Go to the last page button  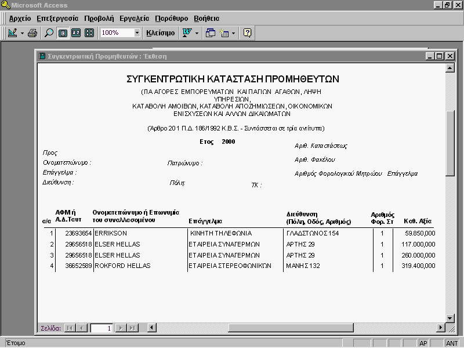tap(132, 328)
